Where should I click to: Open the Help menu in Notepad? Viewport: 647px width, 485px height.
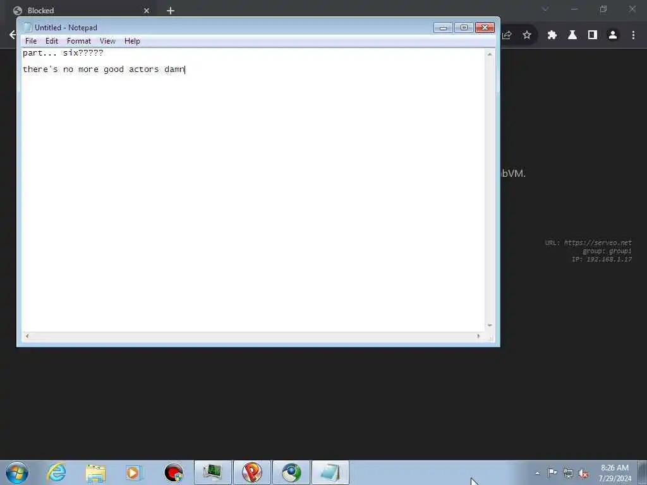132,41
